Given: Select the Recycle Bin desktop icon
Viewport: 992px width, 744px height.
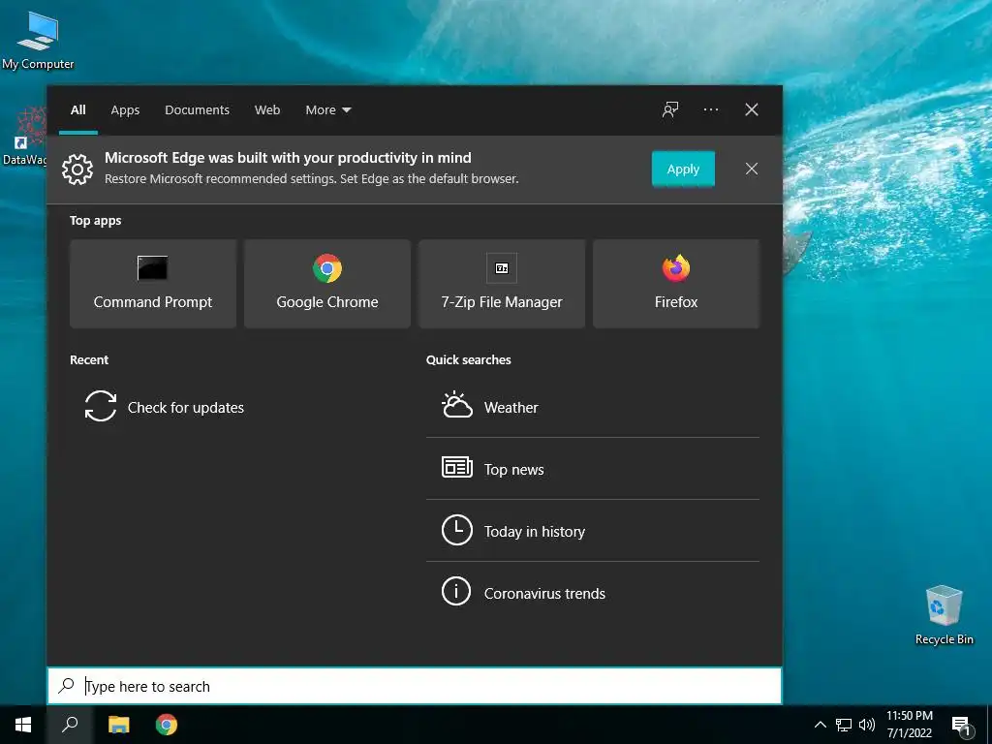Looking at the screenshot, I should point(944,615).
